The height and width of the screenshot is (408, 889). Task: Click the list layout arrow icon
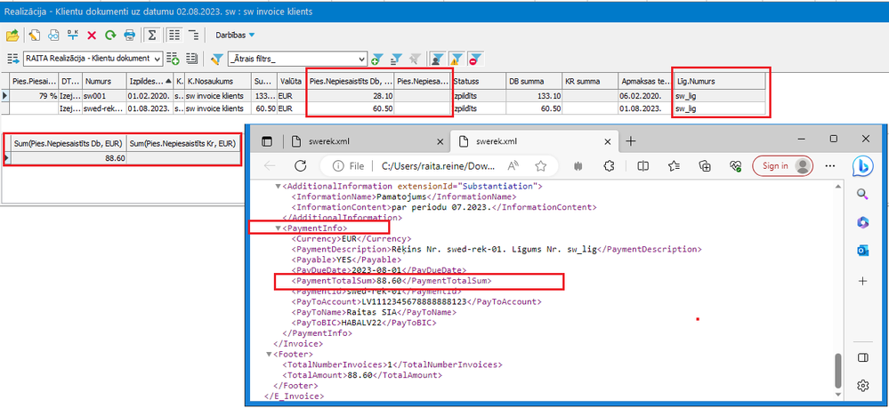13,59
